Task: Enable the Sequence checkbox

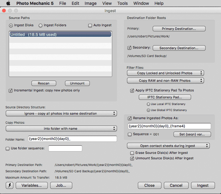Action: point(130,134)
